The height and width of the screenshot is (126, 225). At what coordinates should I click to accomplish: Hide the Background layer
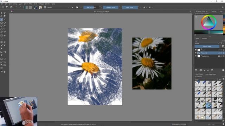196,56
